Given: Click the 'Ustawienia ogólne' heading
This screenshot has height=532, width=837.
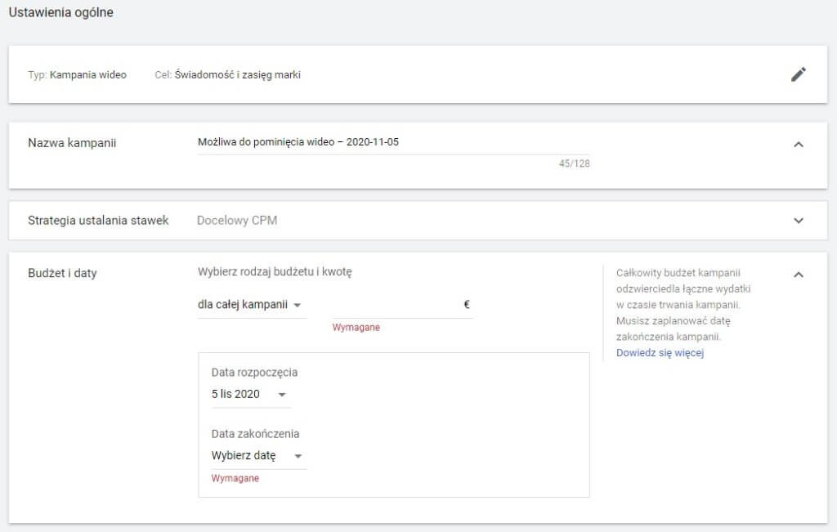Looking at the screenshot, I should pyautogui.click(x=61, y=13).
